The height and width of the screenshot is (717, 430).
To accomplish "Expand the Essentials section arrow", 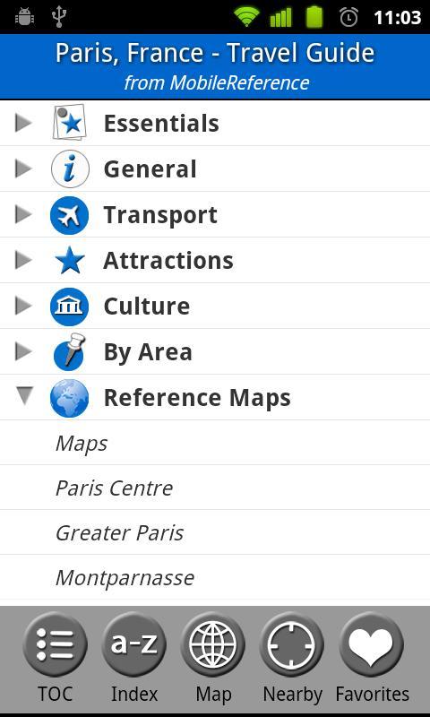I will click(x=23, y=123).
